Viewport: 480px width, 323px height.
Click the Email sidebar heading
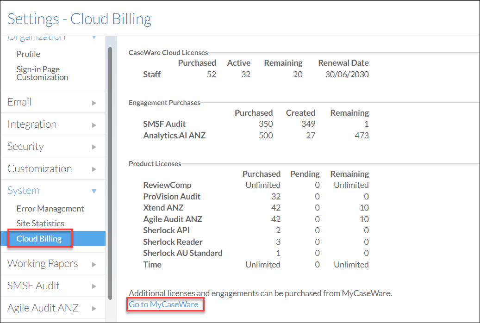pyautogui.click(x=19, y=102)
